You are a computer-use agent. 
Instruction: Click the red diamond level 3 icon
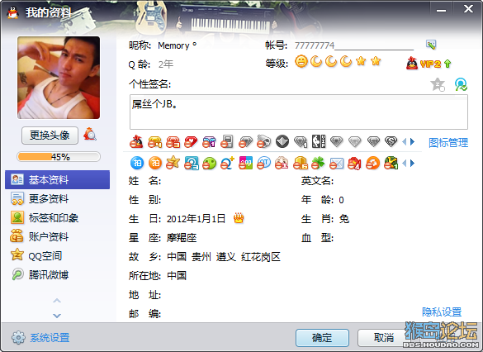tap(173, 142)
